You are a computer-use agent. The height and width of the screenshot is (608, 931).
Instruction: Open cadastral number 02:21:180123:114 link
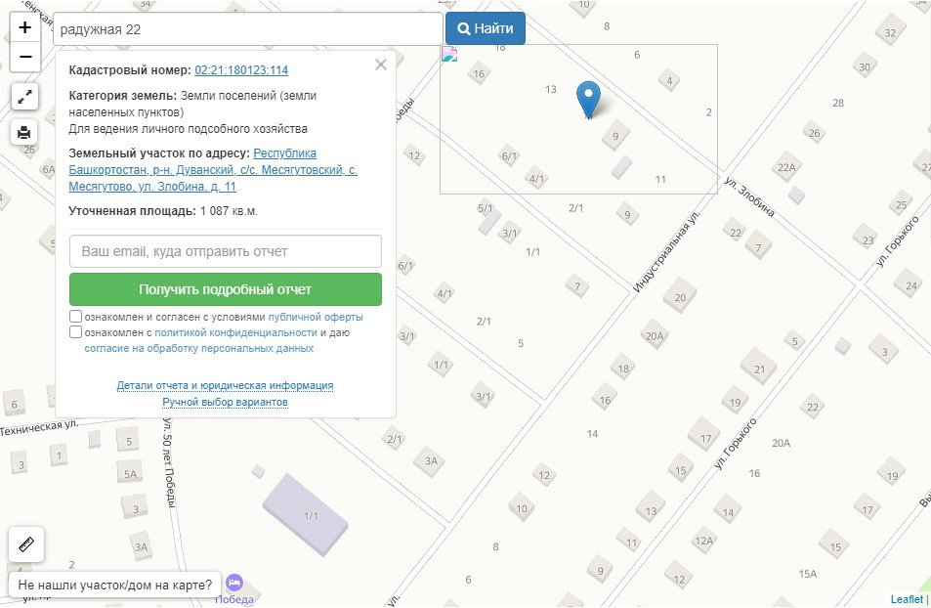(241, 70)
